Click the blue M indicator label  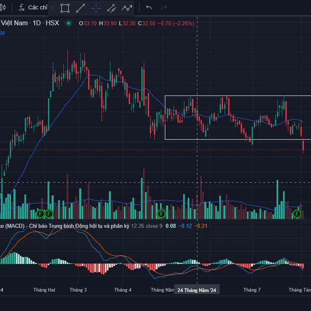click(x=3, y=33)
